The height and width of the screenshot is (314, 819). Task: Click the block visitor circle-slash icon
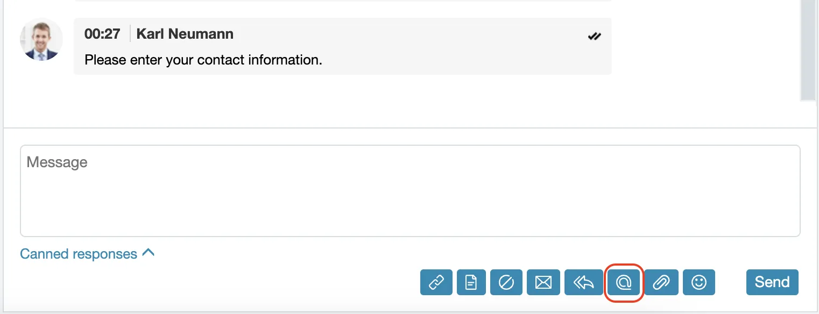tap(506, 282)
